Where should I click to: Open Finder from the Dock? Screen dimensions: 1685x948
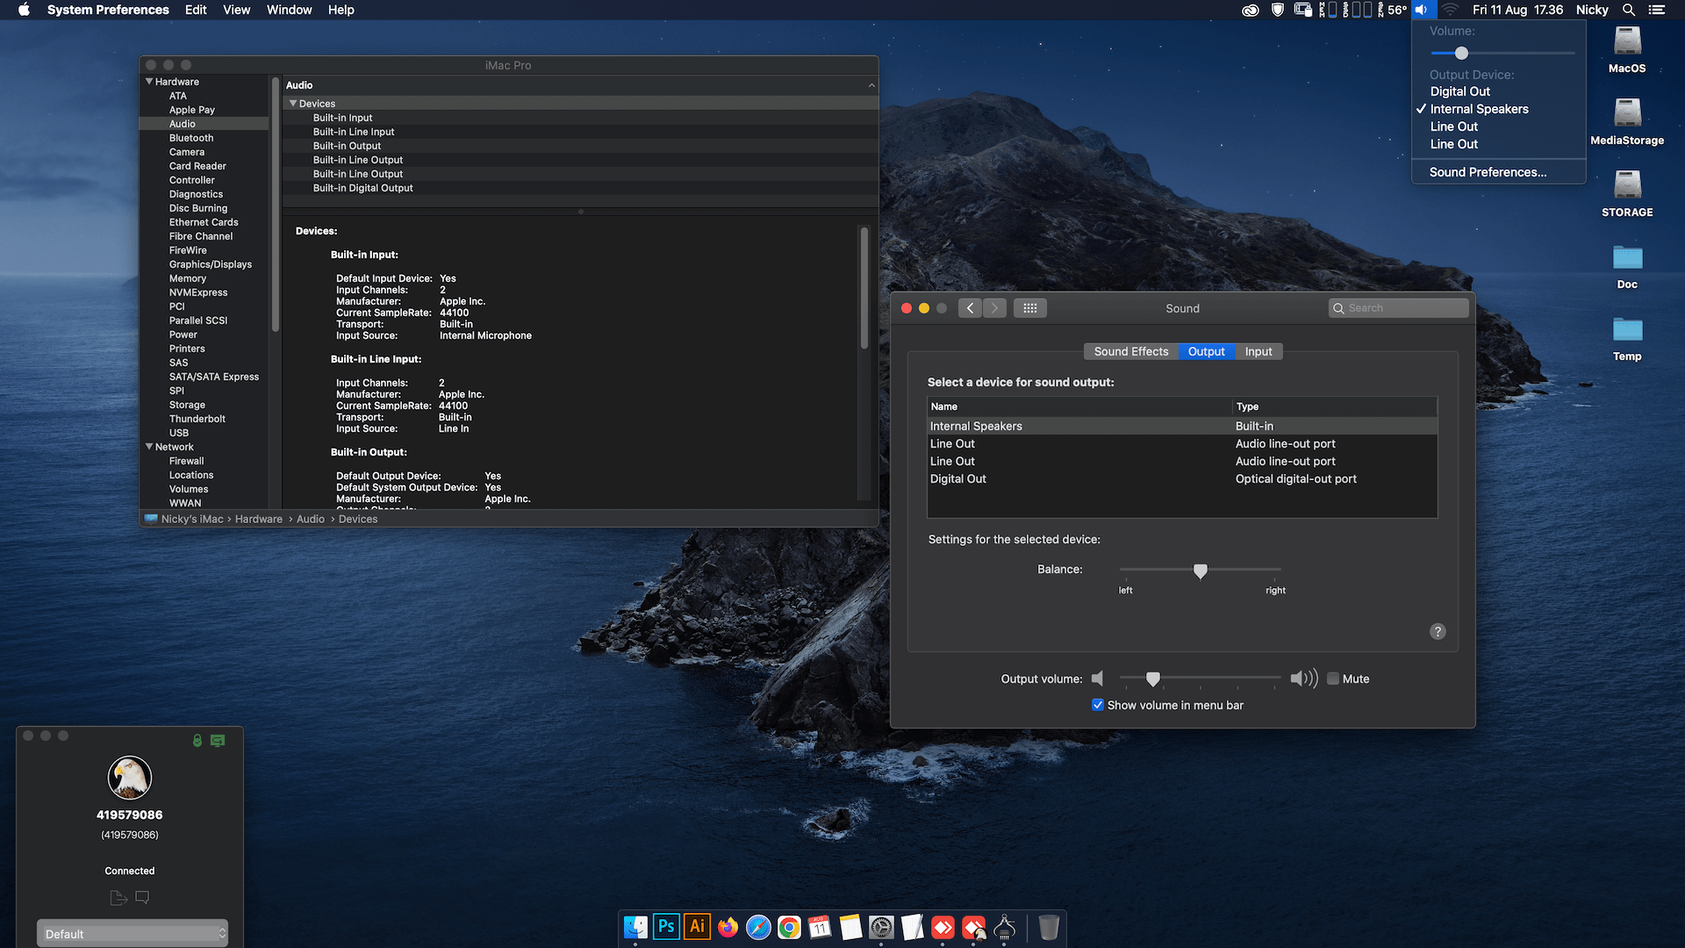click(x=635, y=927)
